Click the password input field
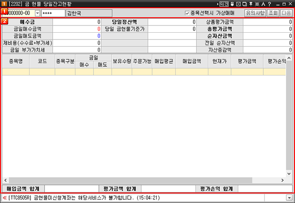Screen dimensions: 295x203 [53, 13]
